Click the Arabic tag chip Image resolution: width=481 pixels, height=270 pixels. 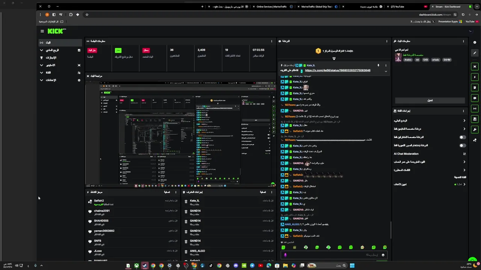[408, 60]
